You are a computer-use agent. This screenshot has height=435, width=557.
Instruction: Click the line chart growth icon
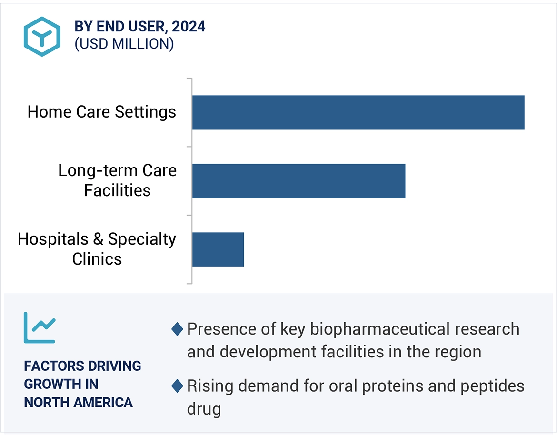[x=40, y=327]
